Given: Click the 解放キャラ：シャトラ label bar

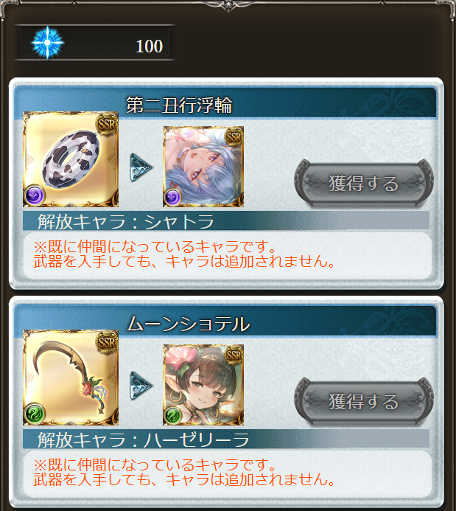Looking at the screenshot, I should pos(226,220).
